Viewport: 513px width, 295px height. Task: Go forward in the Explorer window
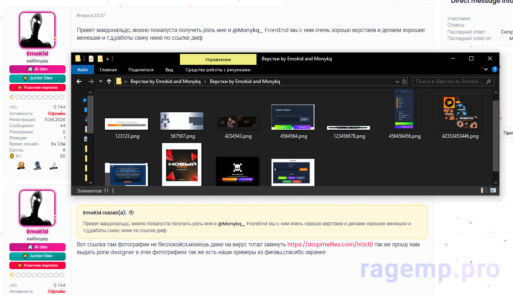click(91, 81)
